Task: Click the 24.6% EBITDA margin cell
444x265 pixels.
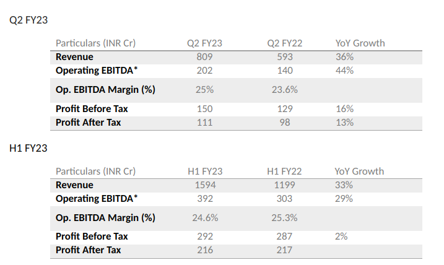Action: tap(204, 218)
